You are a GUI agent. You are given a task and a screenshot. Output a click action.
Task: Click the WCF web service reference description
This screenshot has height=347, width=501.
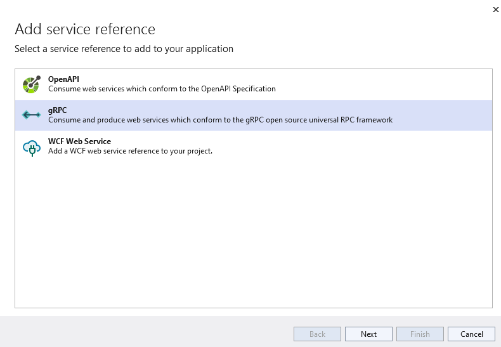pyautogui.click(x=131, y=151)
